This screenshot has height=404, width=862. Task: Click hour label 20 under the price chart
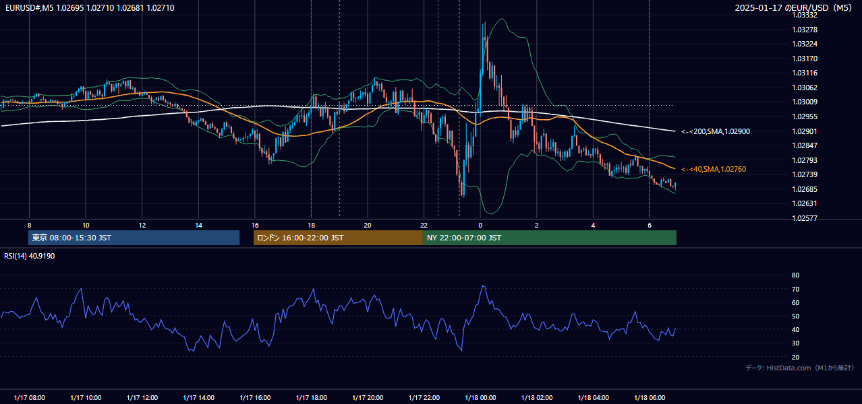point(367,225)
